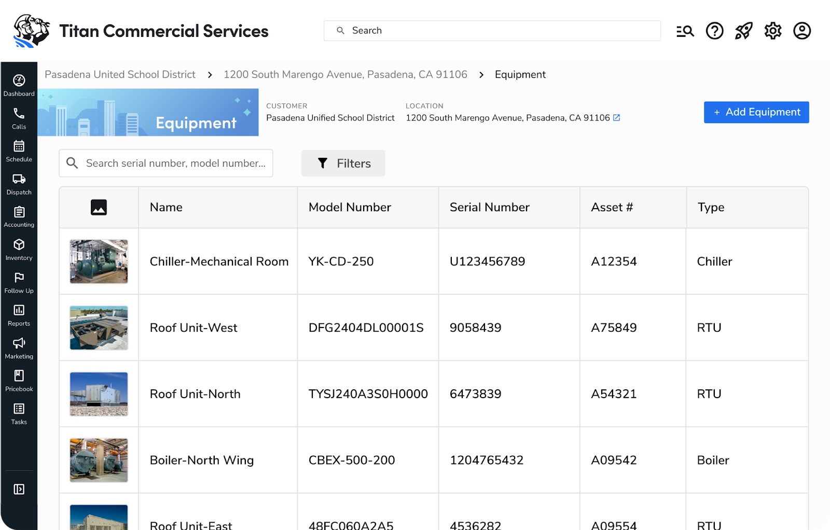Screen dimensions: 830x530
Task: Sort by Serial Number column header
Action: coord(490,207)
